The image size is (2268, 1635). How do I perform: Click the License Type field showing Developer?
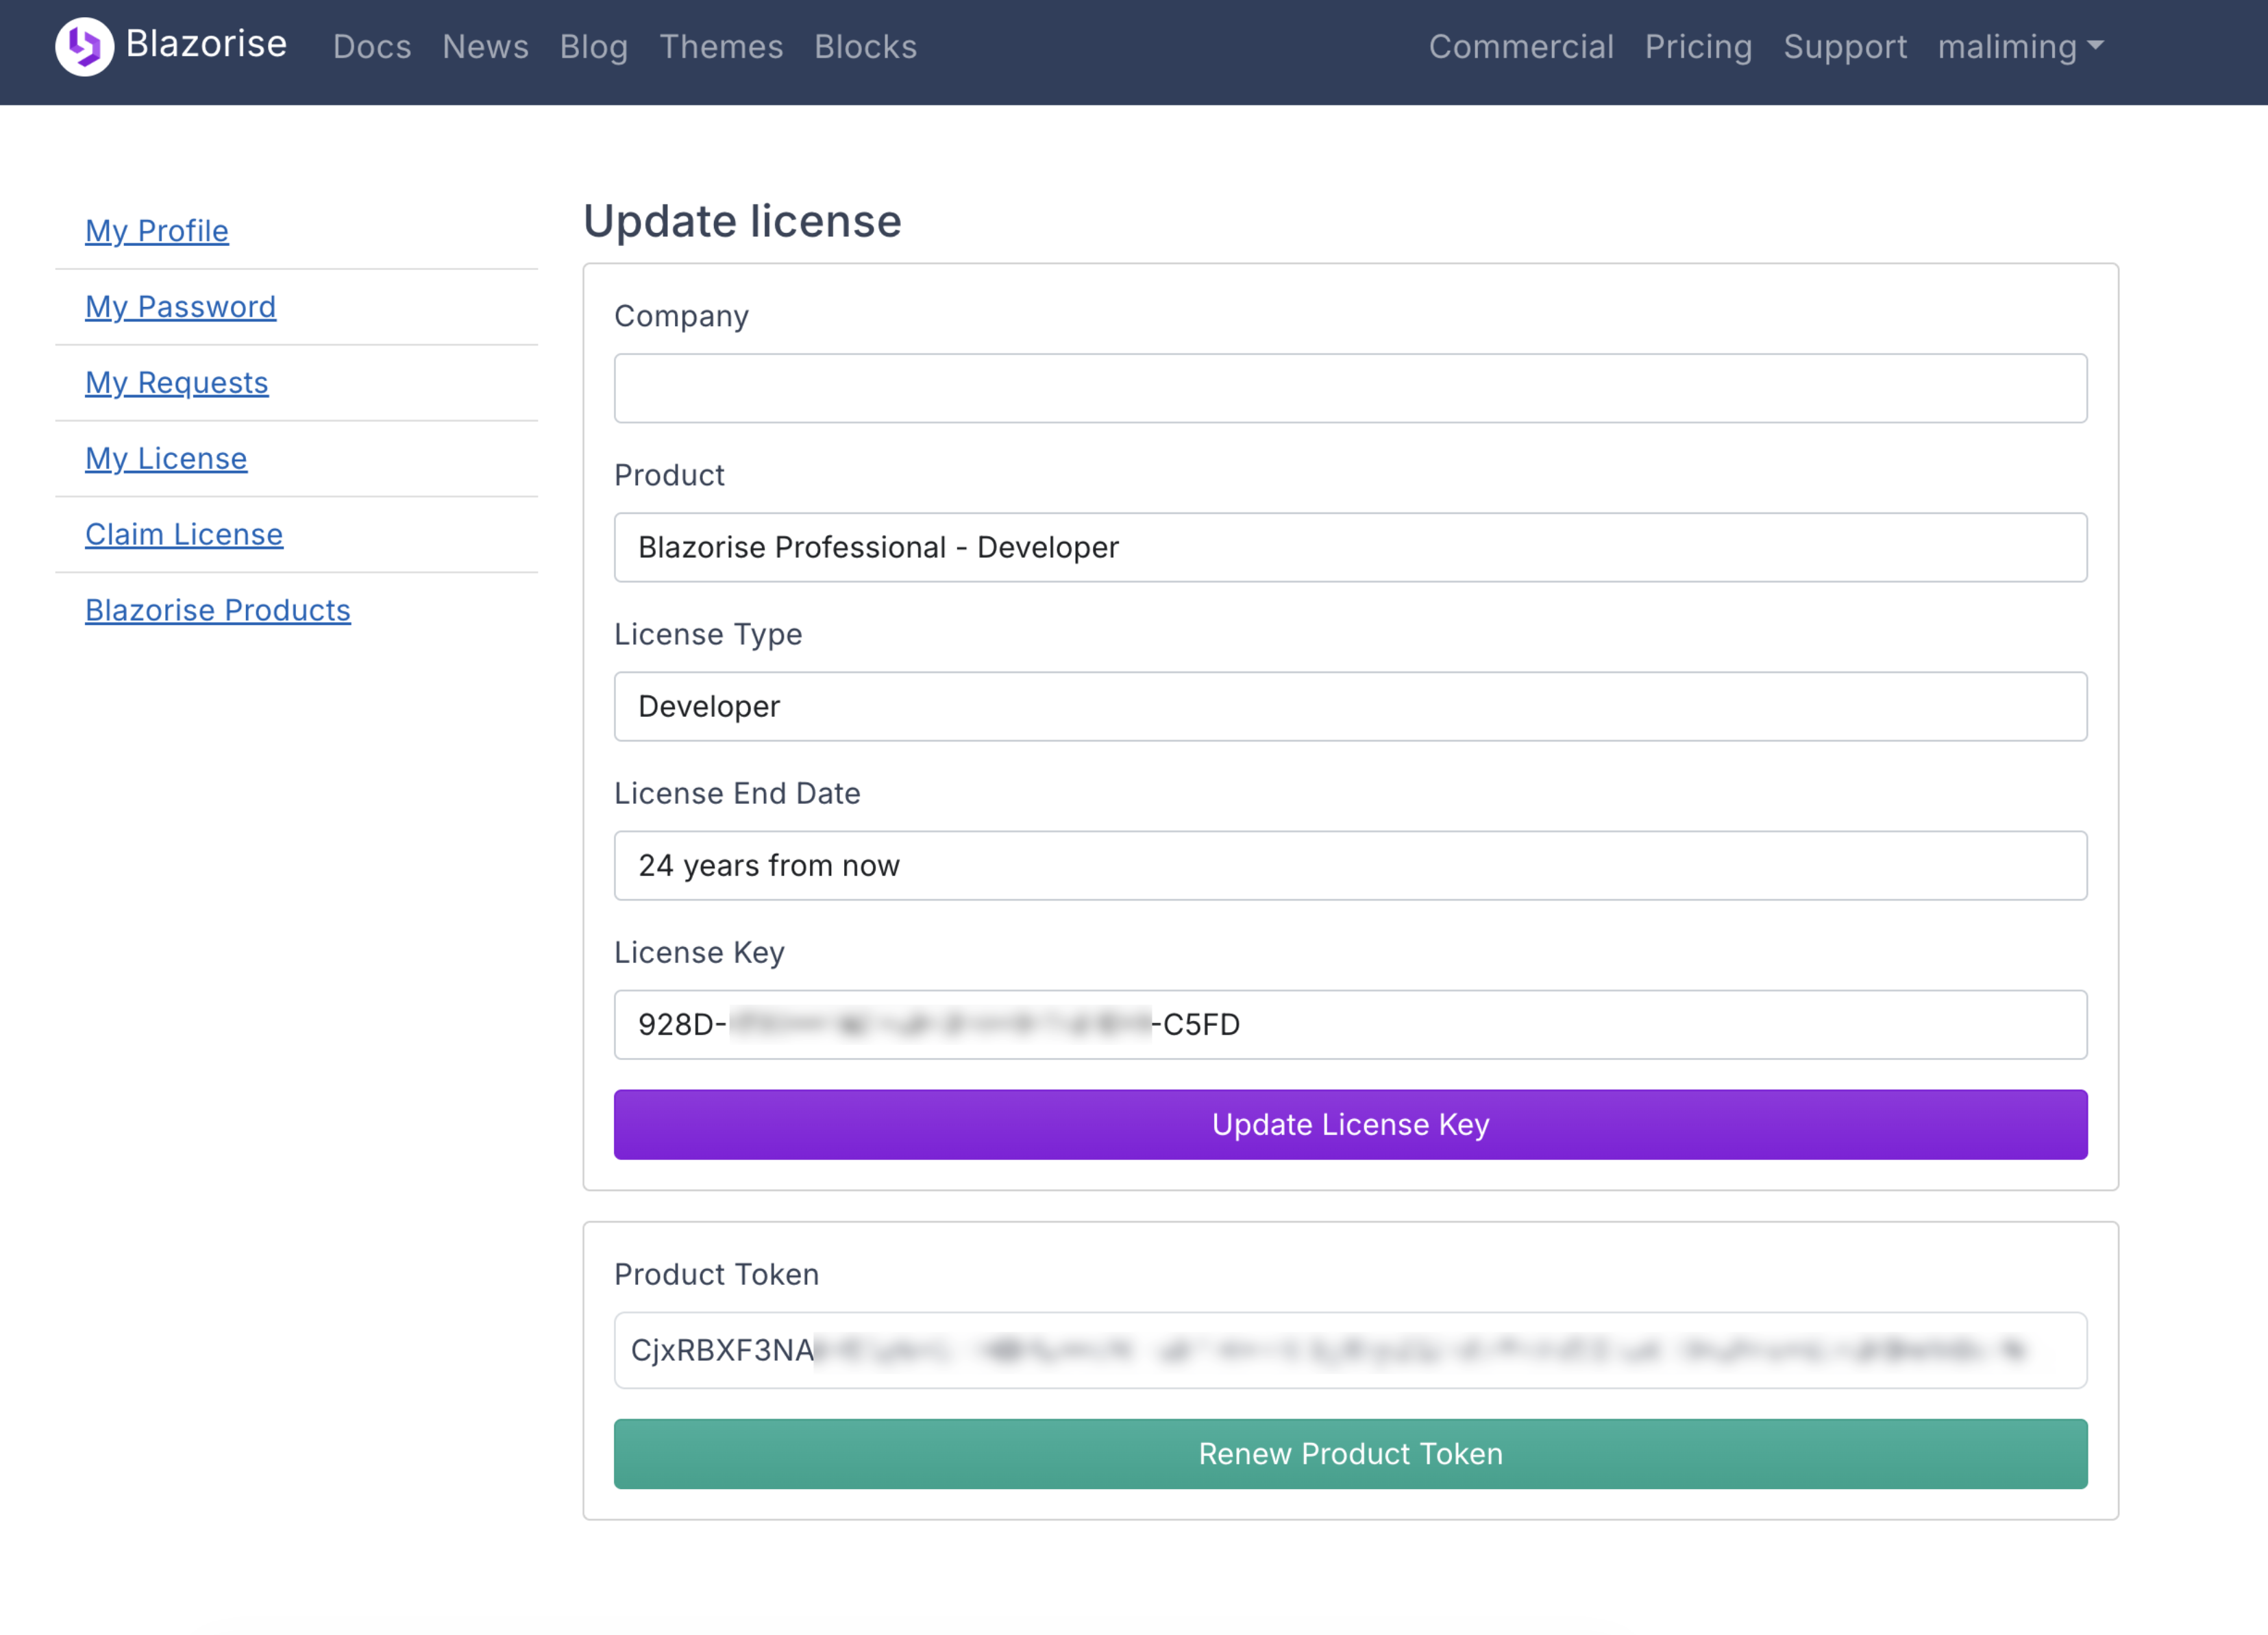[x=1350, y=706]
